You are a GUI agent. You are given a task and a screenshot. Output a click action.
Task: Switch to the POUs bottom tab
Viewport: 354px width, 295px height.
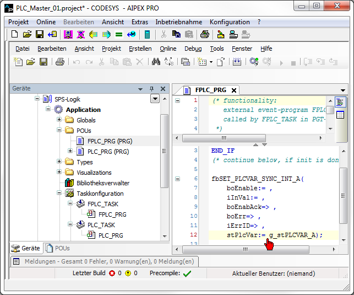coord(58,248)
